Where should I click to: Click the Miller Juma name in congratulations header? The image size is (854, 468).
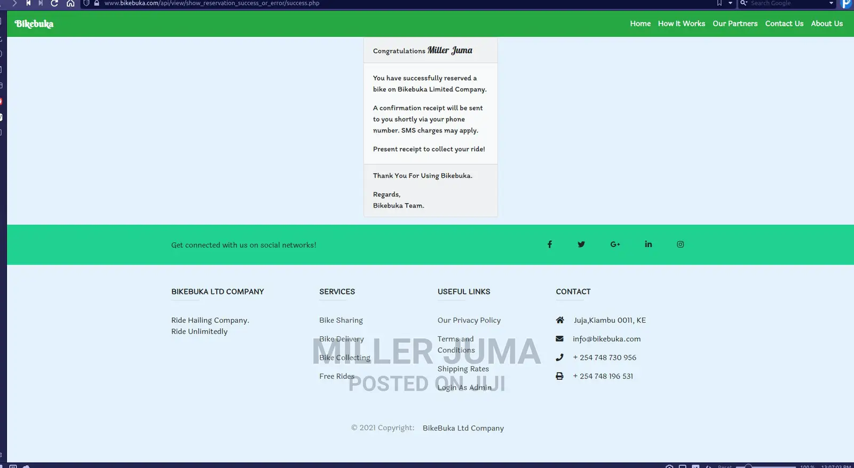point(450,50)
